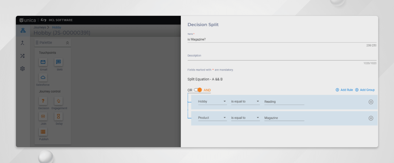
Task: Open the Hobby field dropdown
Action: pyautogui.click(x=225, y=101)
